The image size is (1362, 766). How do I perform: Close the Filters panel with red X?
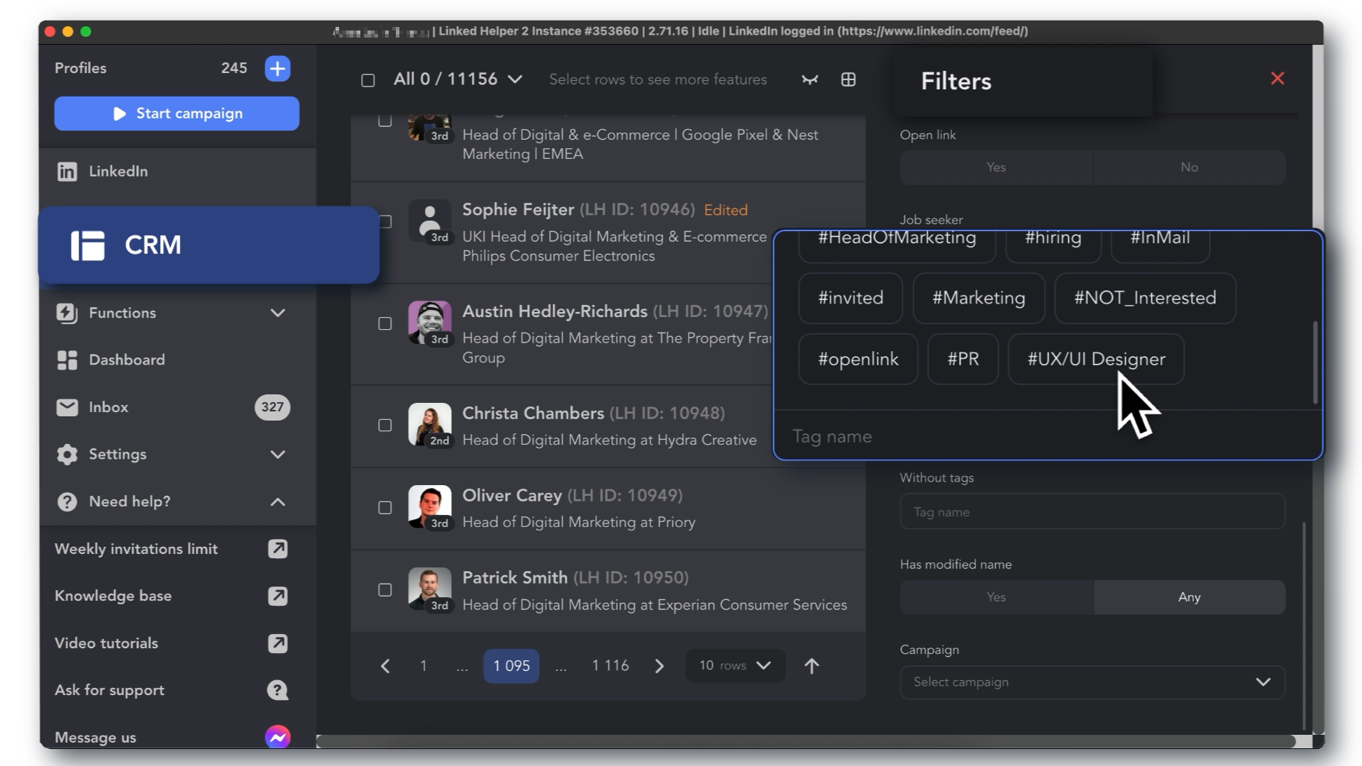(1278, 79)
